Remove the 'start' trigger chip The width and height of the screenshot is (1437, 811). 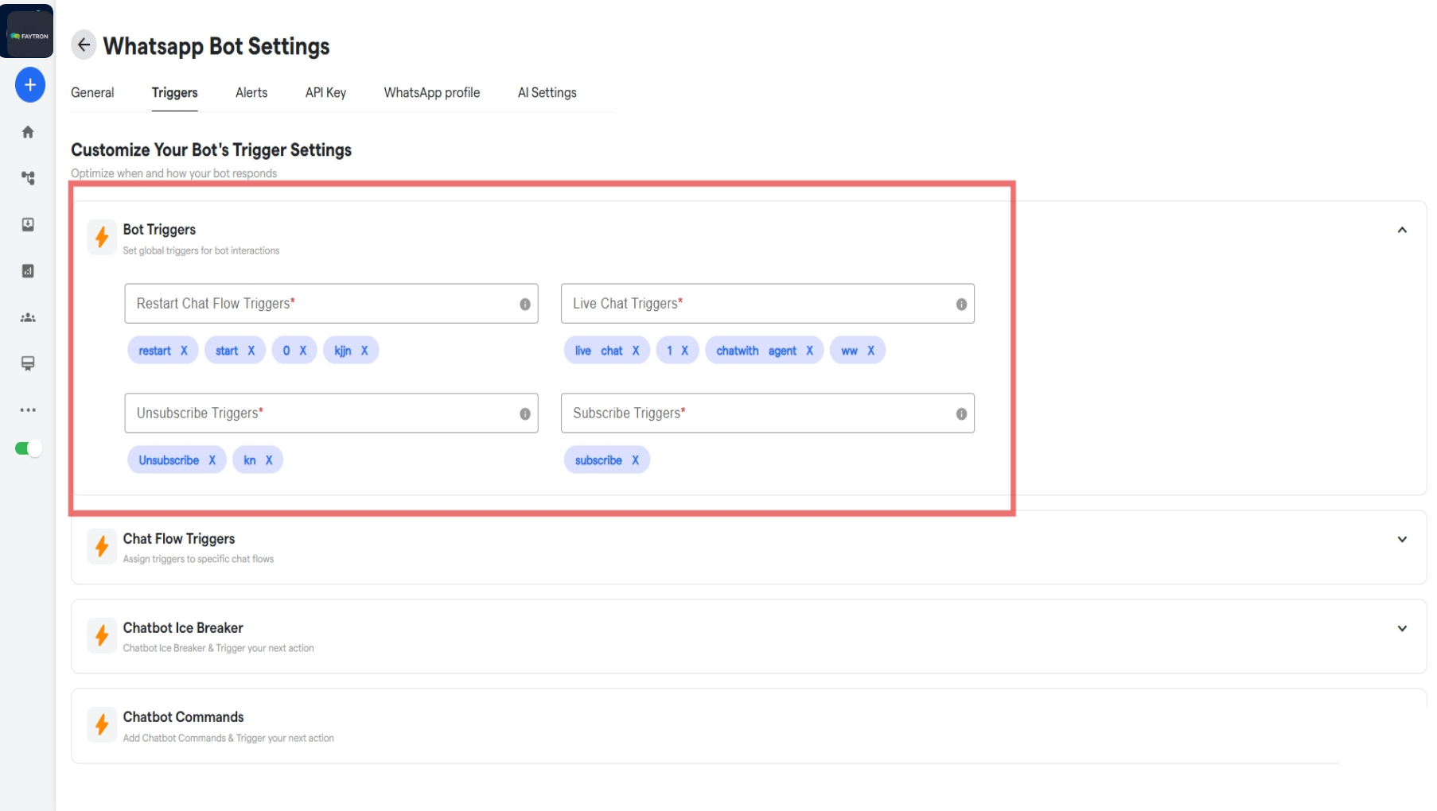251,351
